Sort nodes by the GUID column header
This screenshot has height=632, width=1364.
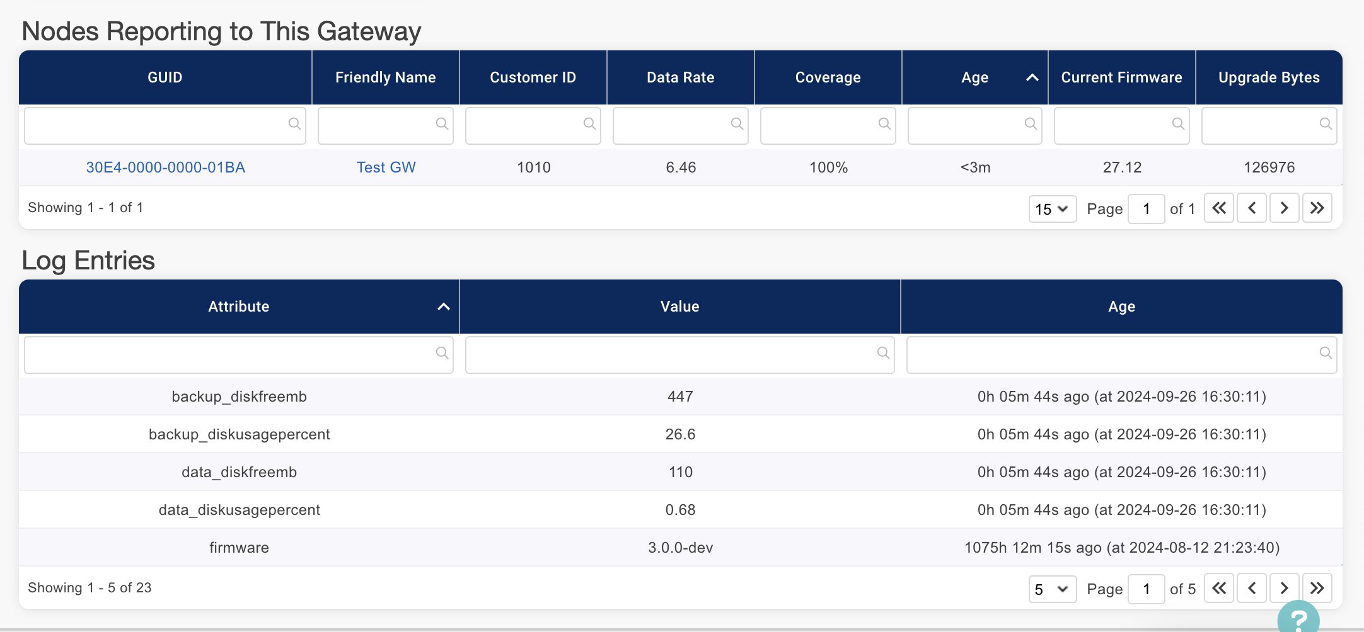[165, 77]
